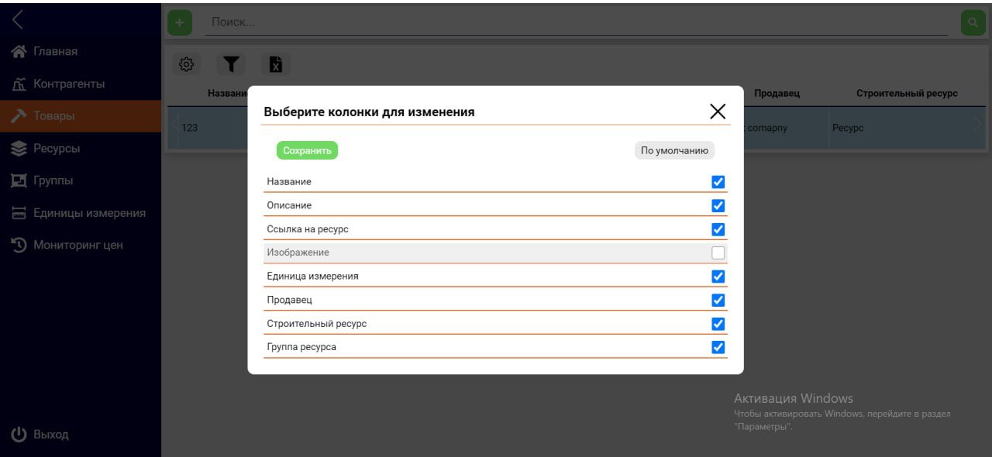Uncheck the Название column checkbox
Image resolution: width=992 pixels, height=457 pixels.
[718, 182]
